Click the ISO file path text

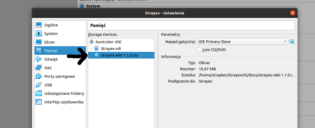click(x=247, y=75)
